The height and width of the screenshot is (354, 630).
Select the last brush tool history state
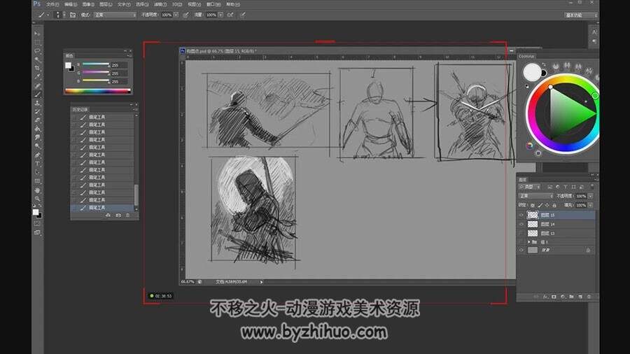pos(102,208)
